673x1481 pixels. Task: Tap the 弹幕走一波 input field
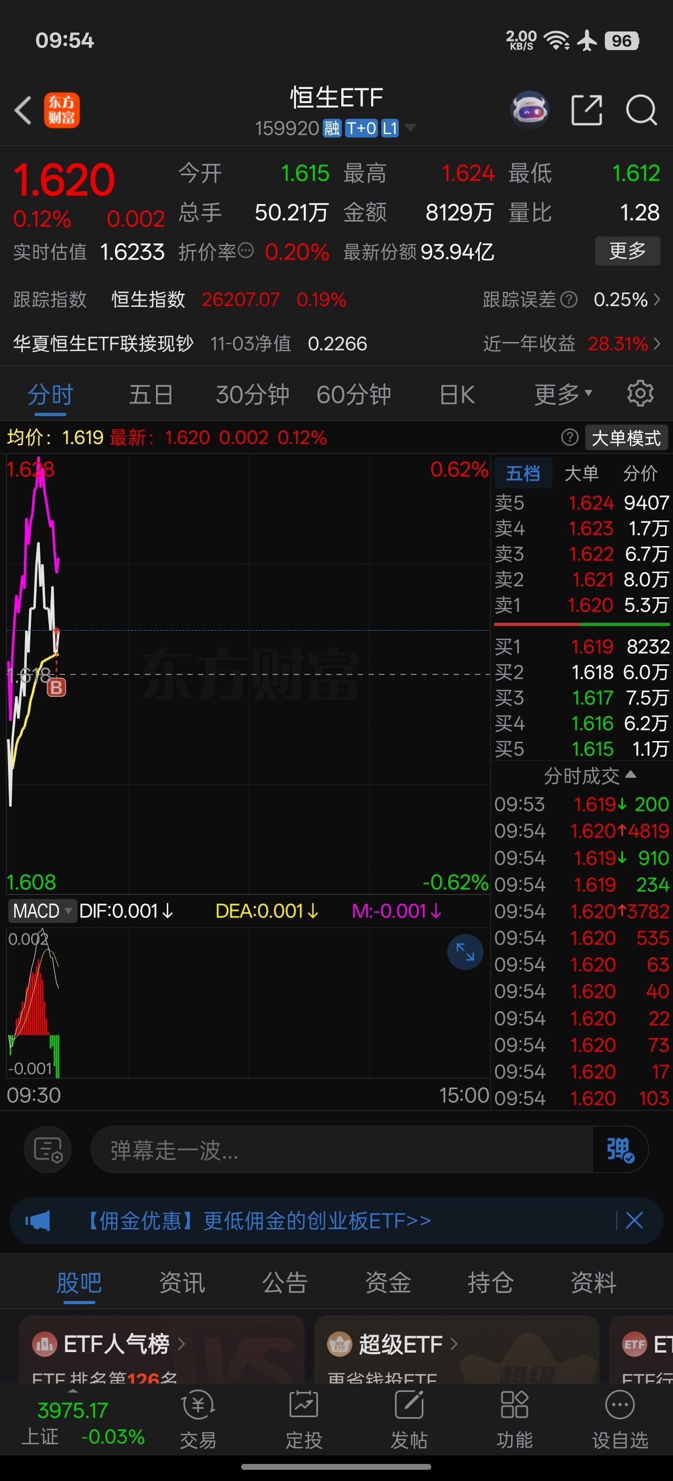coord(341,1150)
